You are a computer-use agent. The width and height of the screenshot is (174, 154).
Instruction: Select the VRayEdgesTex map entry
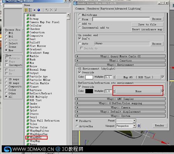[x=38, y=134]
